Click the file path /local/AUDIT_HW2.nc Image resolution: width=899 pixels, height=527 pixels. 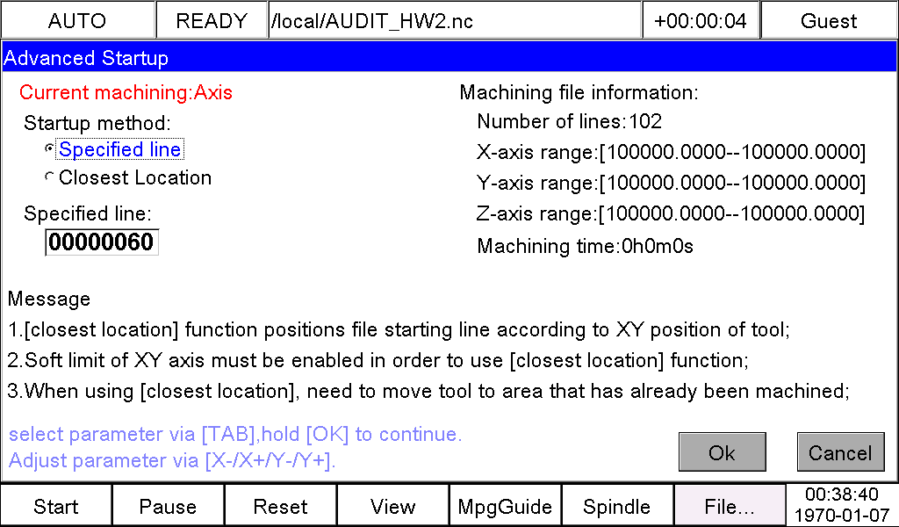[454, 21]
